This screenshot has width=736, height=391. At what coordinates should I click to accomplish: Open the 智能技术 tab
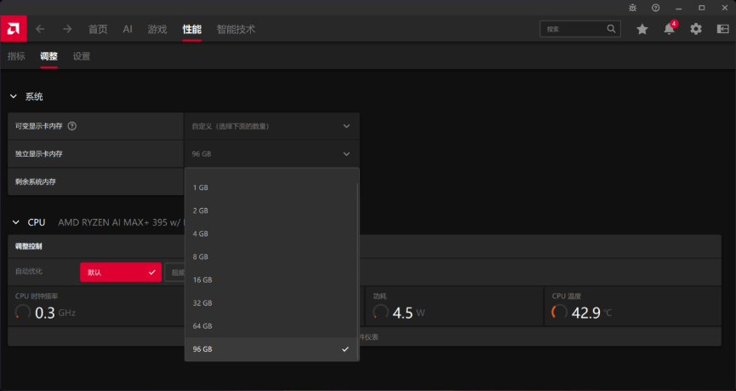[x=236, y=29]
